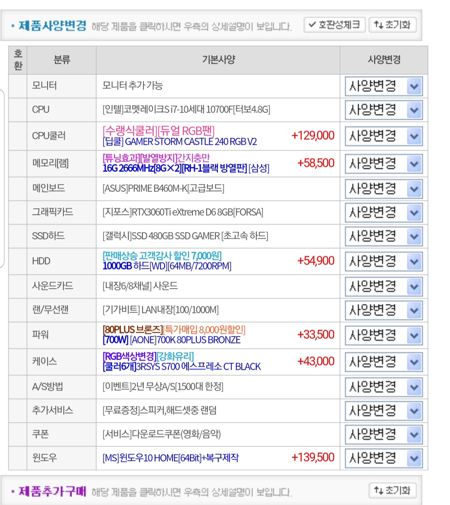Click the 랜/무선랜 category label
The height and width of the screenshot is (505, 450).
[50, 310]
